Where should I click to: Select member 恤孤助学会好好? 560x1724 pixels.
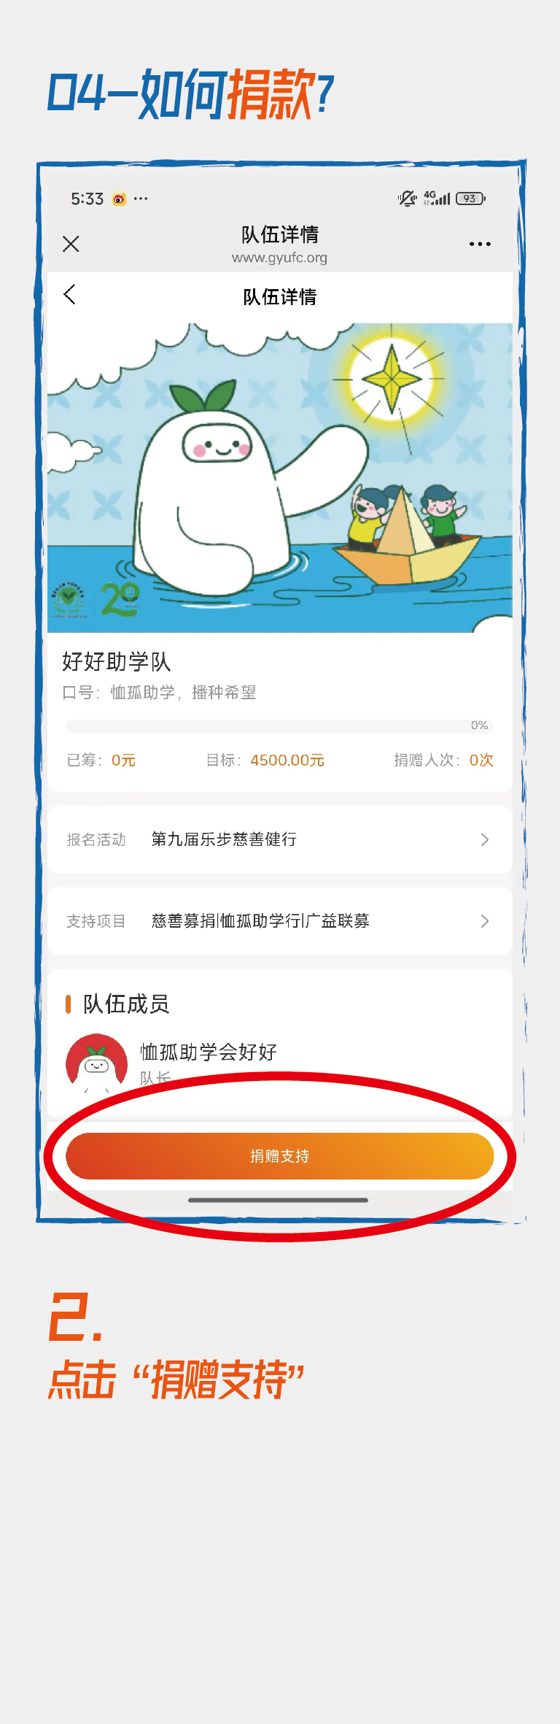(x=209, y=1052)
